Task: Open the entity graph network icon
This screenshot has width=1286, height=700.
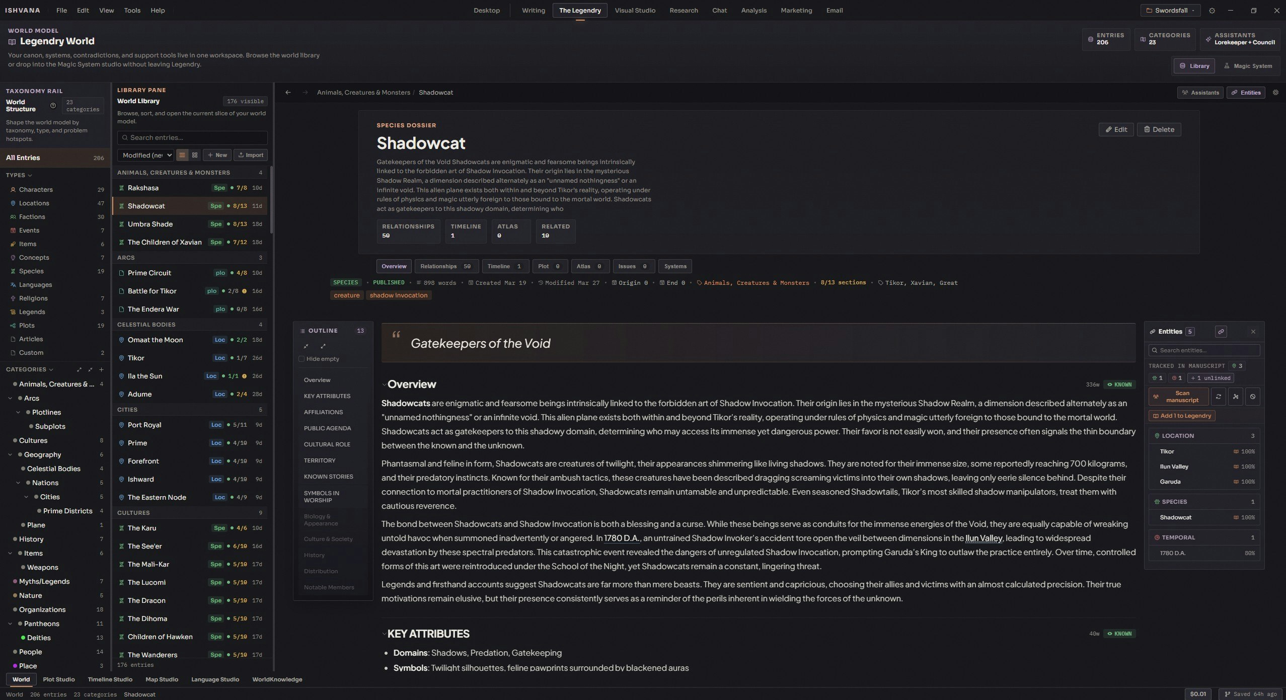Action: 1236,397
